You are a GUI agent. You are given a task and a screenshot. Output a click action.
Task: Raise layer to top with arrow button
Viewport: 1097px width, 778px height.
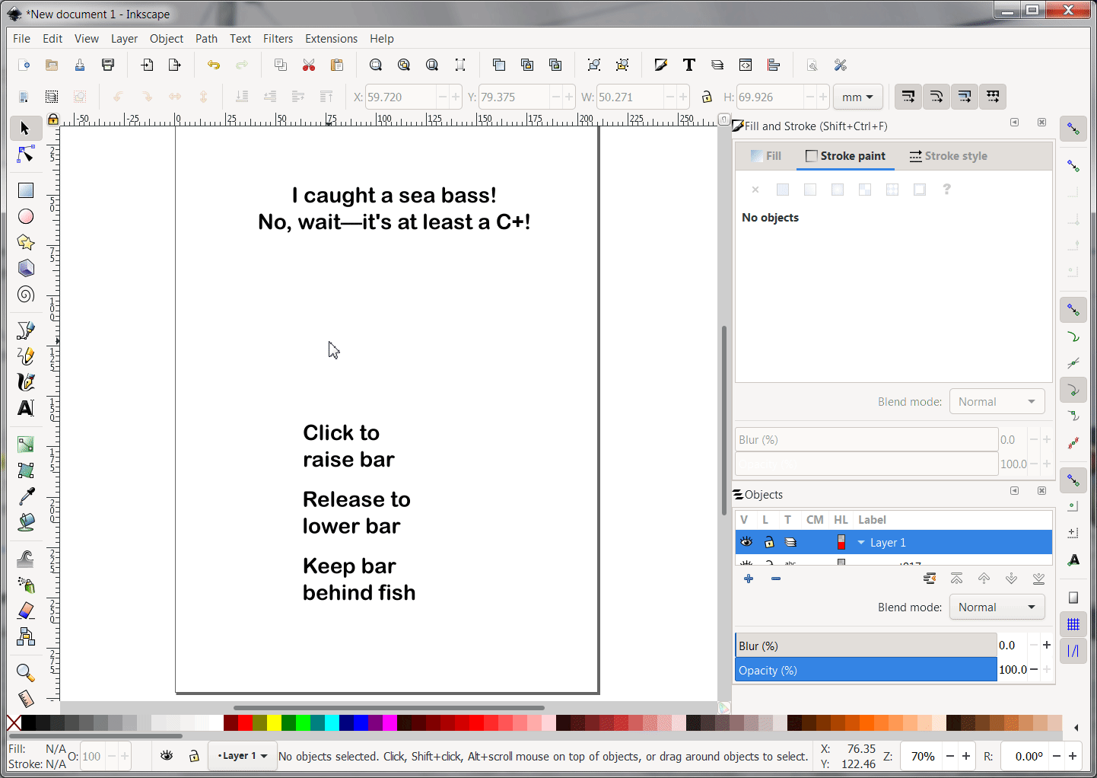[x=956, y=579]
